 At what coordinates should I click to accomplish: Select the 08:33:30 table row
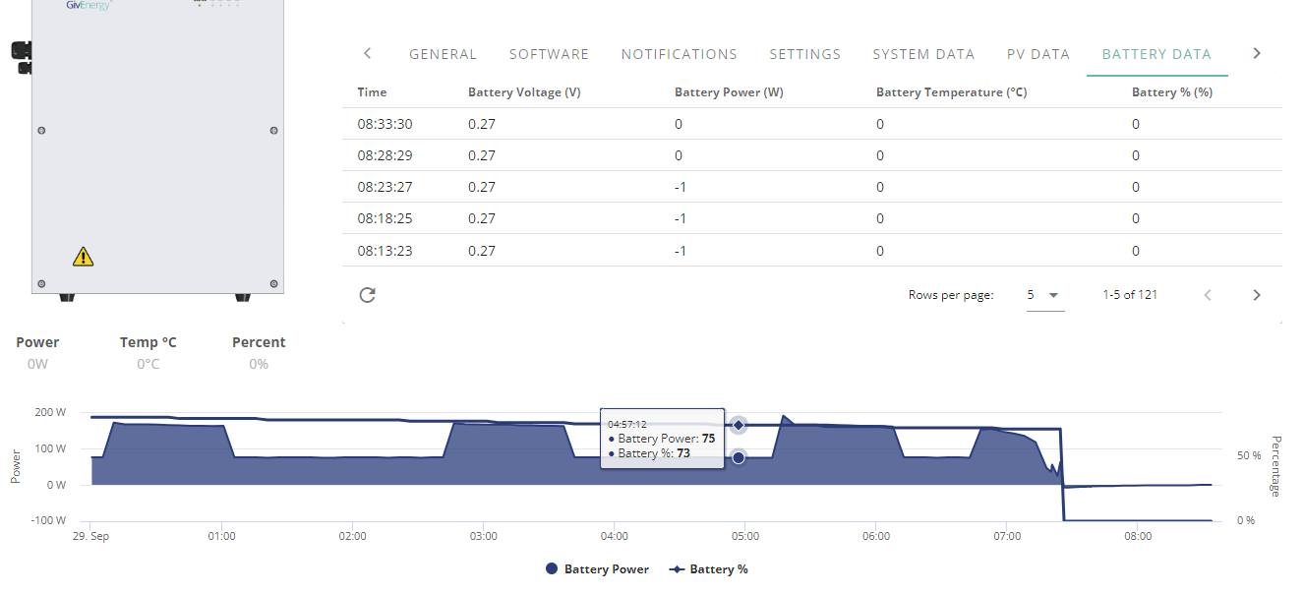click(812, 124)
